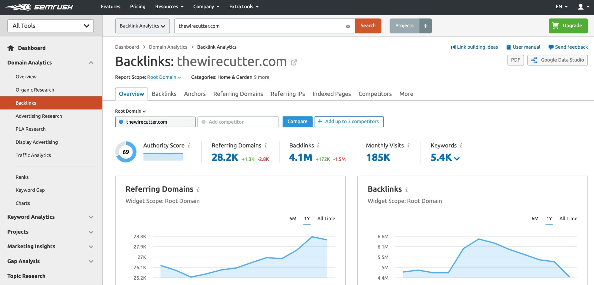
Task: Open Organic Research in sidebar
Action: tap(35, 90)
